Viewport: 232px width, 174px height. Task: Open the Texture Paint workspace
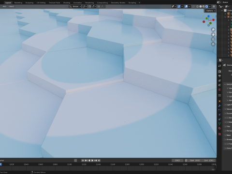[54, 3]
